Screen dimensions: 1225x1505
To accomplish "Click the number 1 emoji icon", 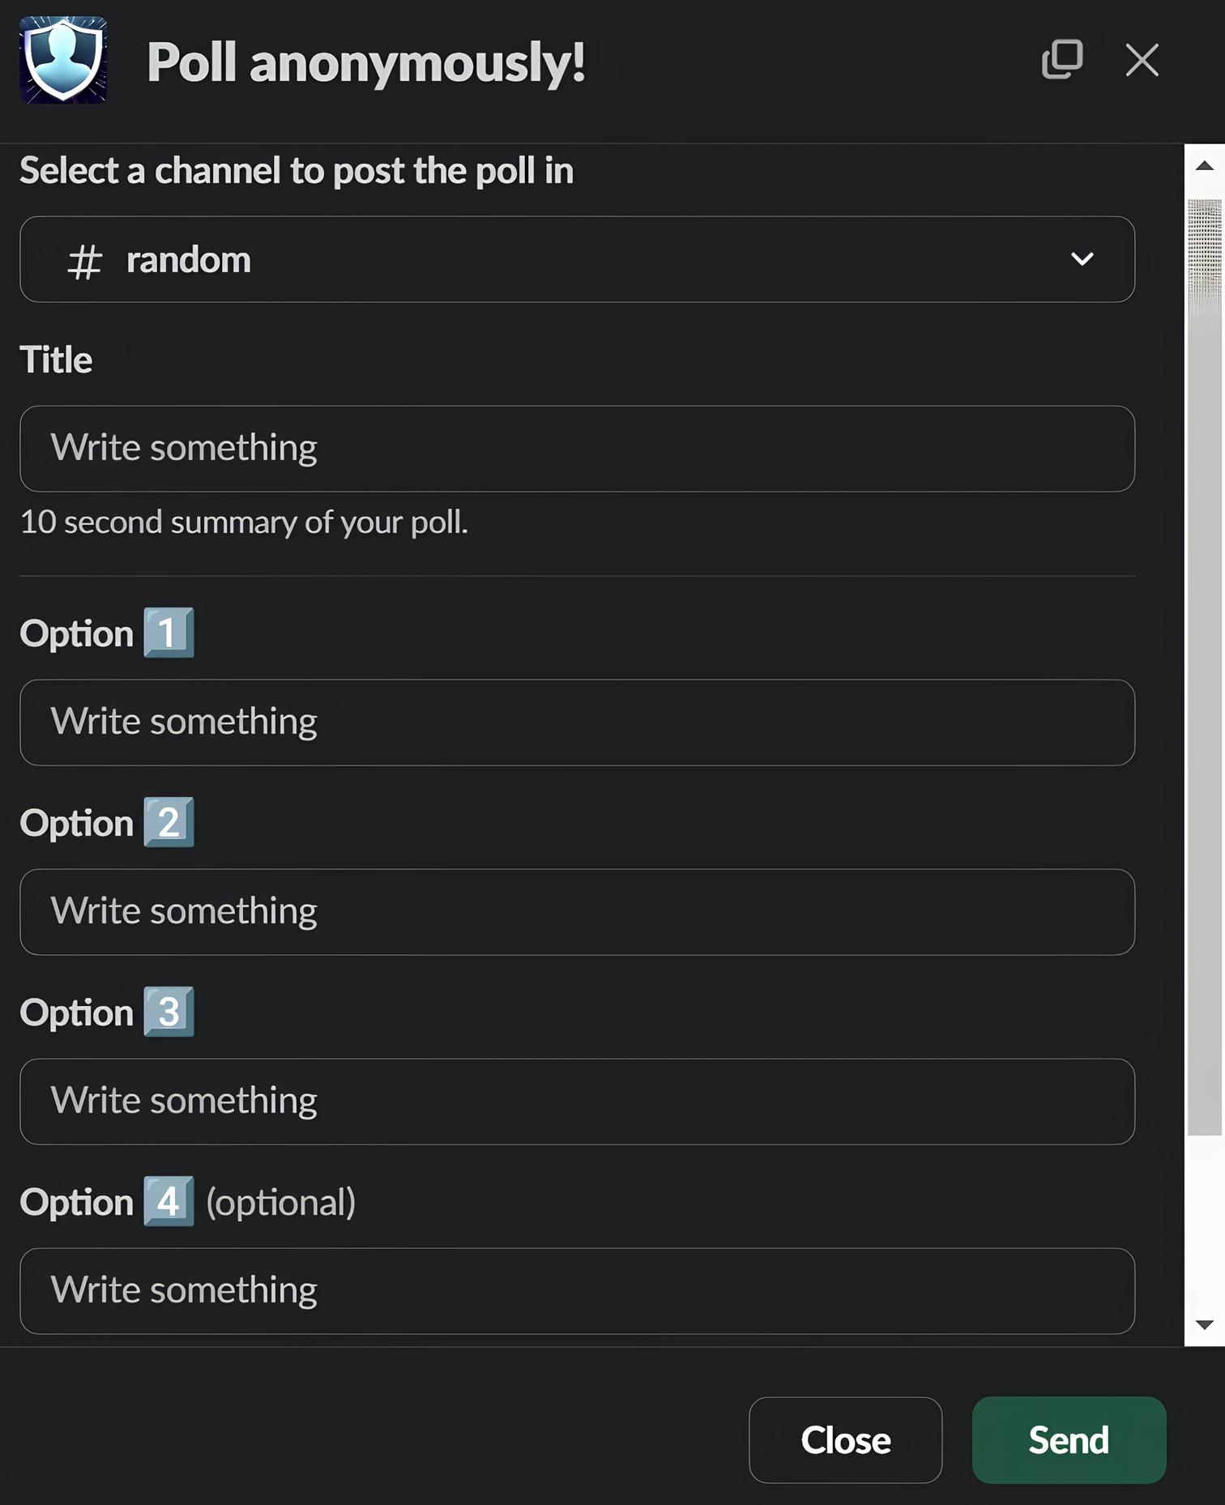I will point(169,633).
